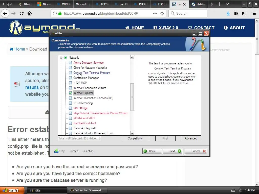Click the green padlock security icon
Screen dimensions: 259x194
click(x=60, y=13)
